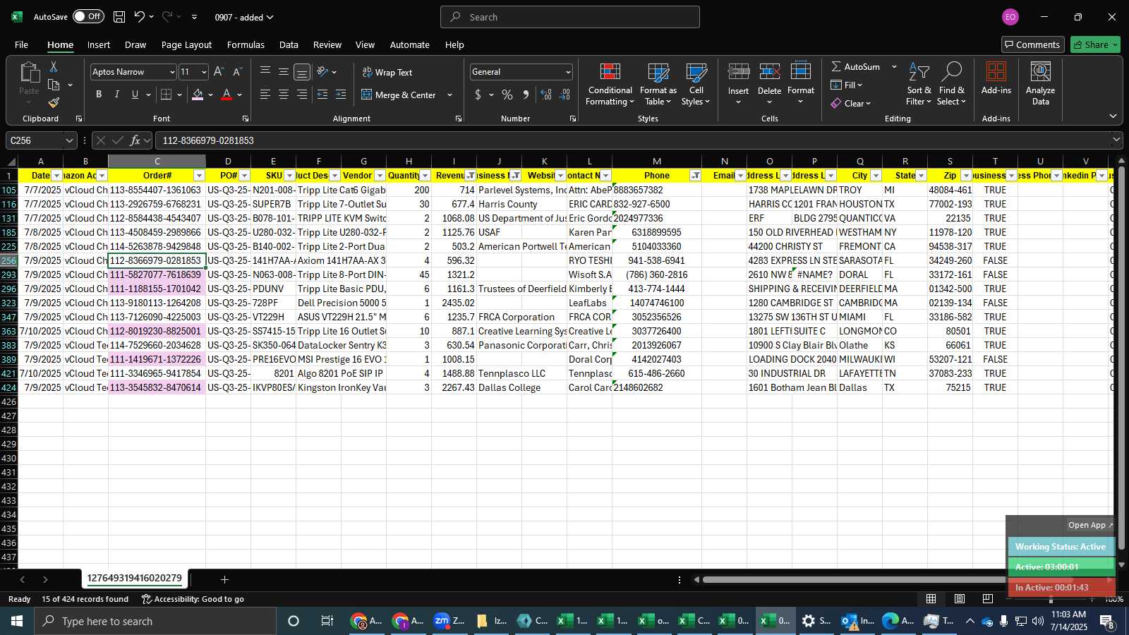Viewport: 1129px width, 635px height.
Task: Switch to Page Layout tab
Action: 186,44
